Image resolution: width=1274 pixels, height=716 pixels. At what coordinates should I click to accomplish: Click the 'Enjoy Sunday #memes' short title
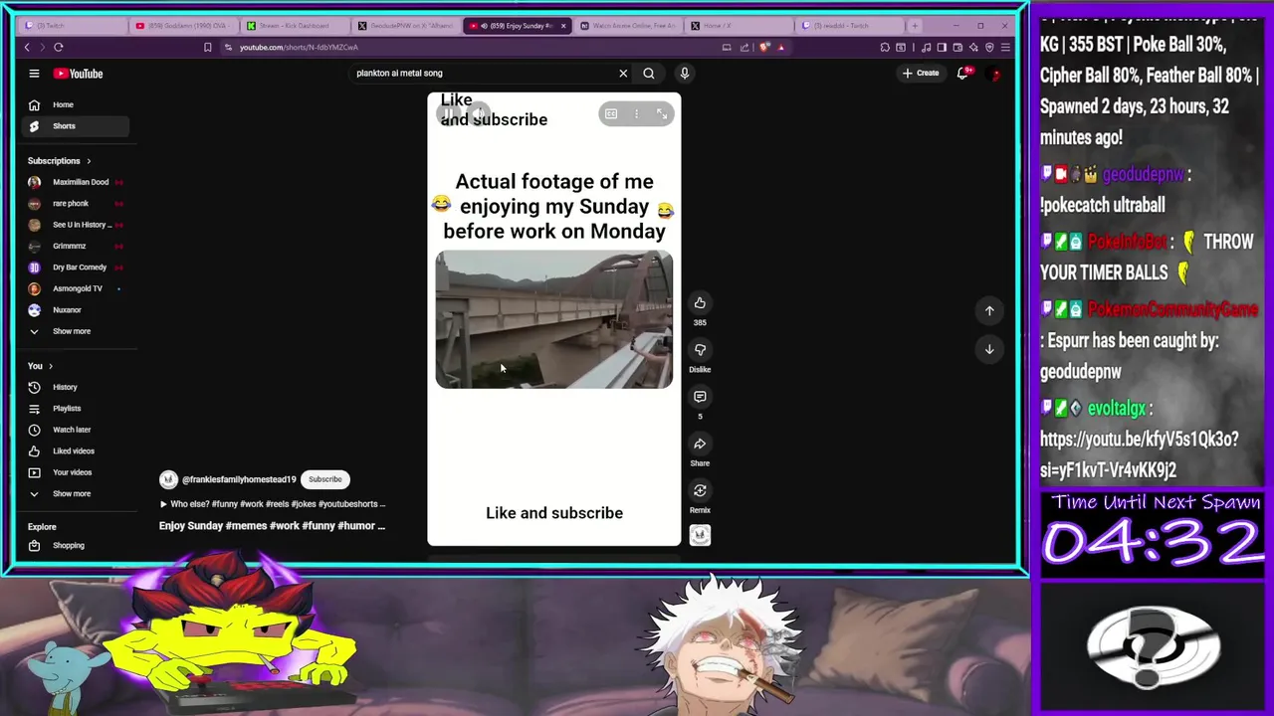coord(272,525)
